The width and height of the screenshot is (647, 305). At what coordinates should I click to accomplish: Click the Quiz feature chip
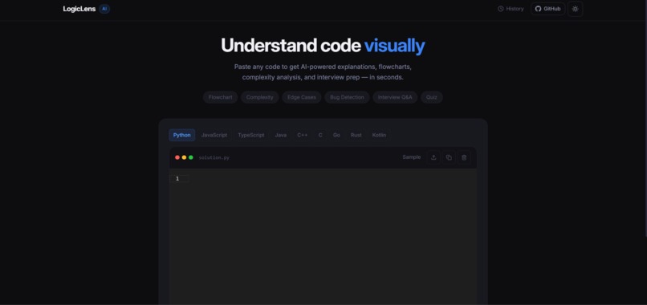click(x=432, y=97)
